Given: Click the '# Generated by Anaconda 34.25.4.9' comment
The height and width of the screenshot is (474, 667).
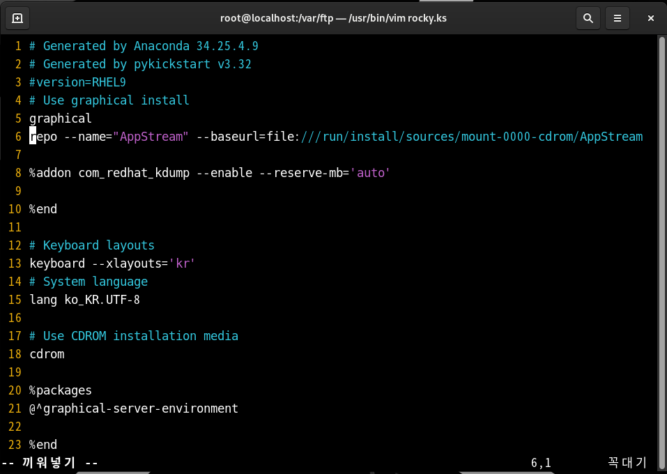Looking at the screenshot, I should [144, 46].
